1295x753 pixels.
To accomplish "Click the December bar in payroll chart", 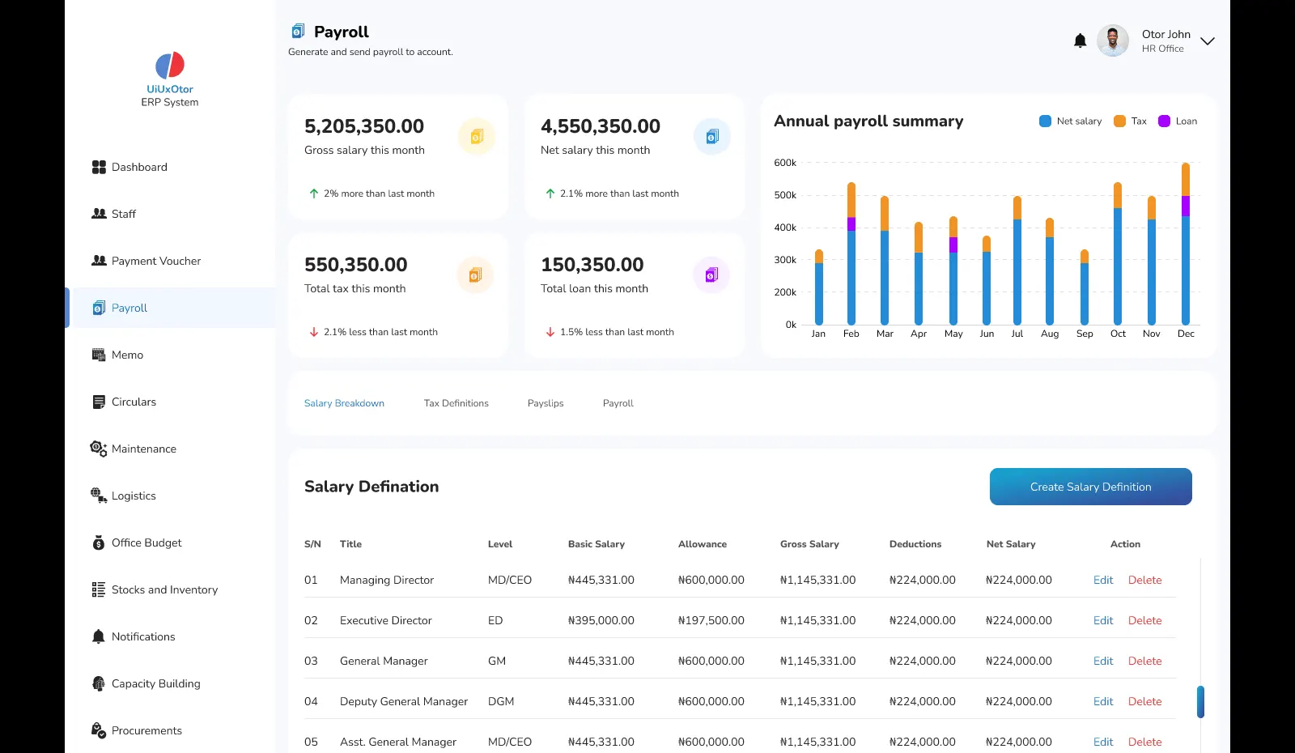I will [1186, 244].
